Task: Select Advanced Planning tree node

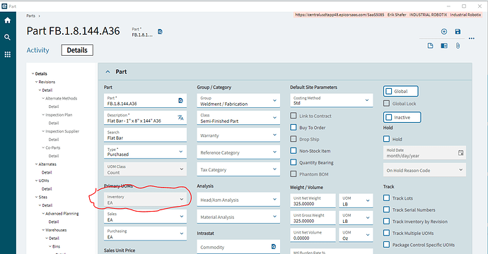Action: coord(62,213)
